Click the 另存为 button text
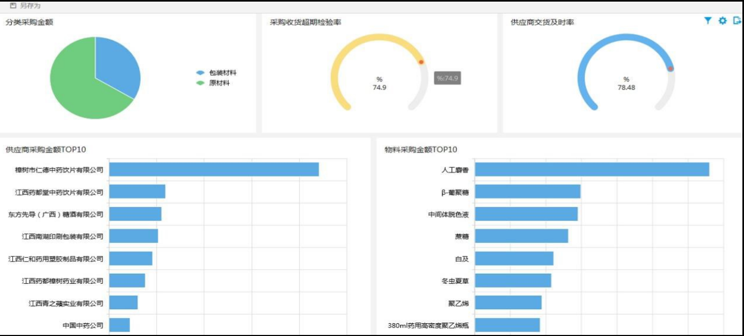Image resolution: width=744 pixels, height=336 pixels. pos(30,5)
